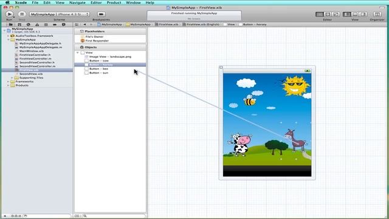This screenshot has width=389, height=219.
Task: Expand the Supporting Files folder
Action: pyautogui.click(x=12, y=78)
